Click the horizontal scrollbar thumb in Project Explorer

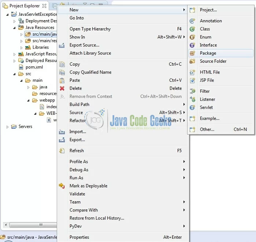tap(33, 225)
